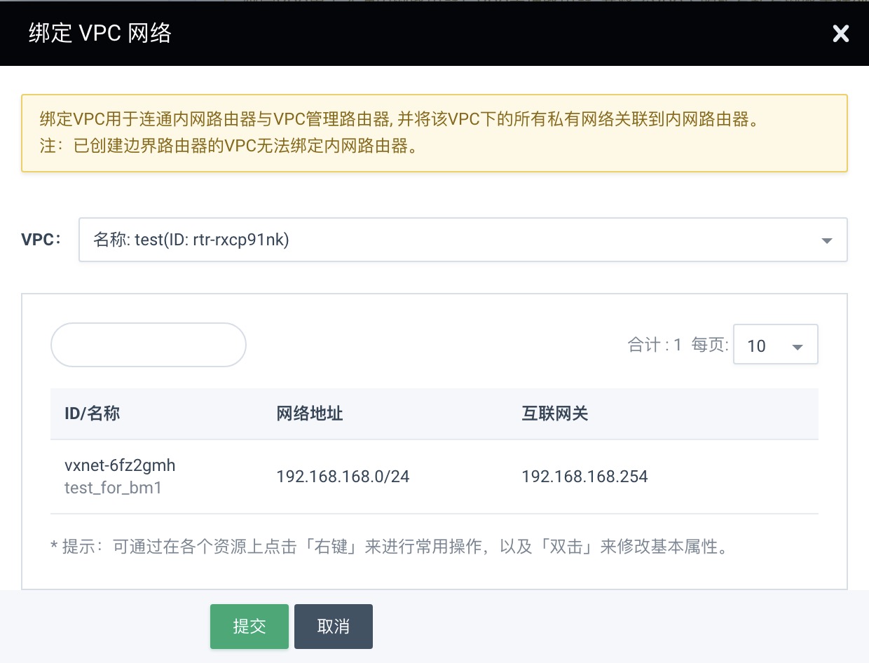Click into the search input field
The width and height of the screenshot is (869, 663).
(147, 344)
